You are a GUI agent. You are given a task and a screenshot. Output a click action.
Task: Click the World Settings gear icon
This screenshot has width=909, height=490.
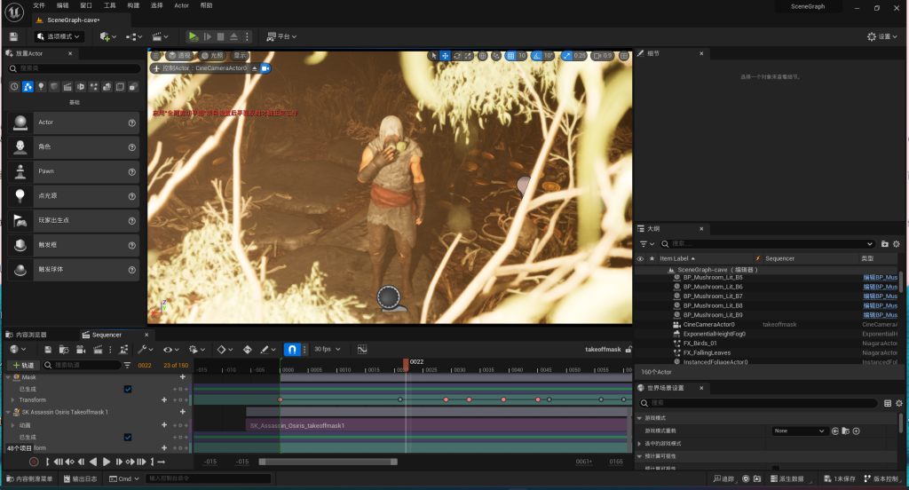coord(899,403)
